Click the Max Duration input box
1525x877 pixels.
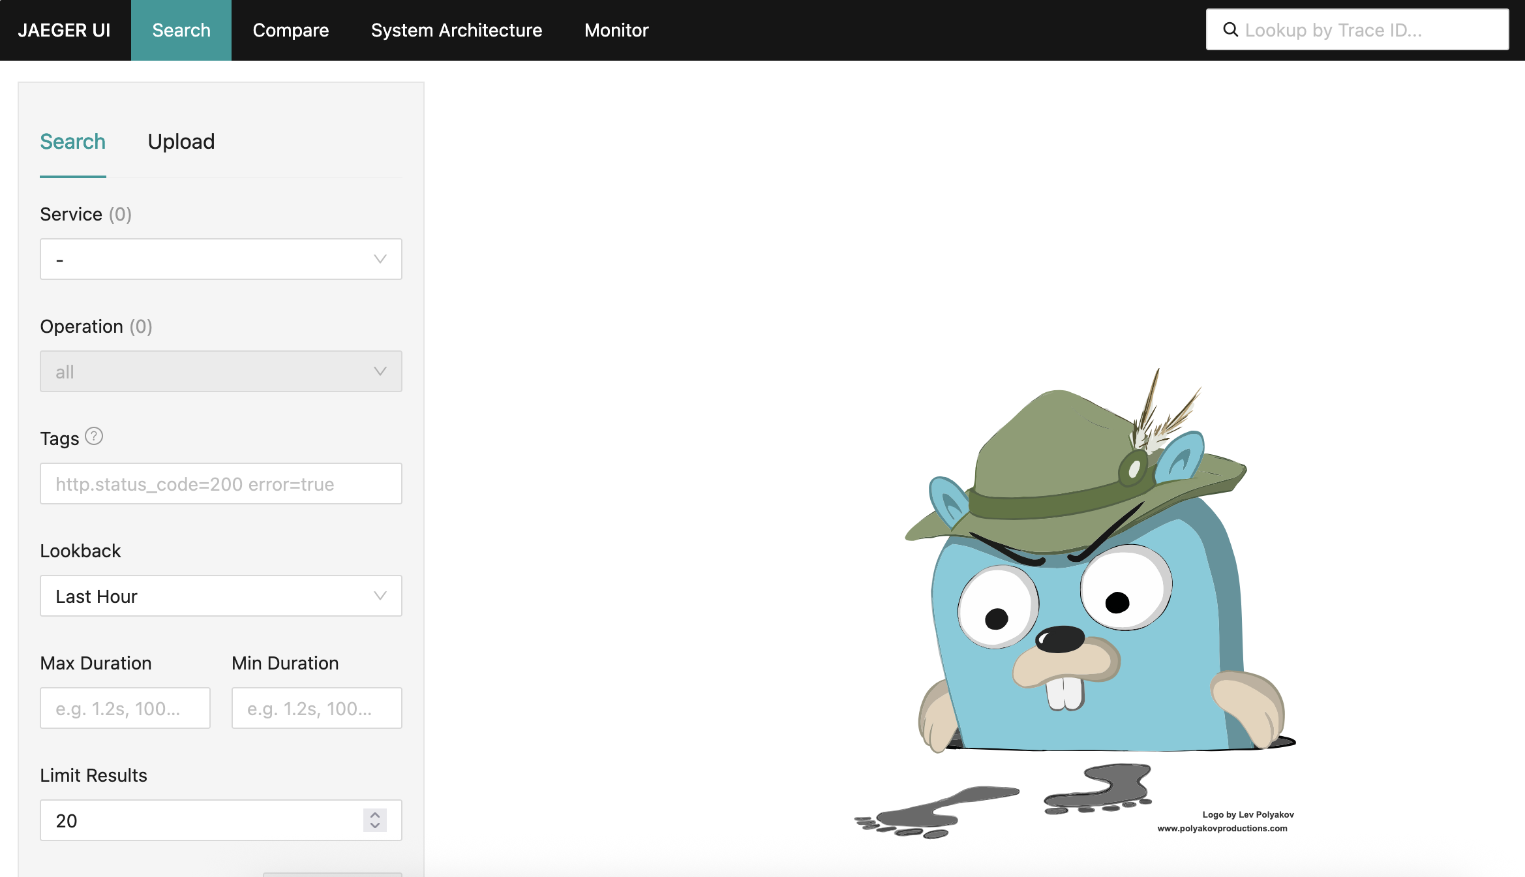click(x=125, y=709)
